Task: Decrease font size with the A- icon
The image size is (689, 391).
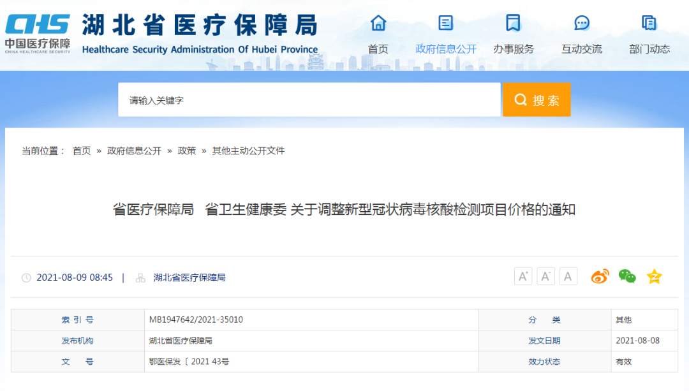Action: point(545,276)
